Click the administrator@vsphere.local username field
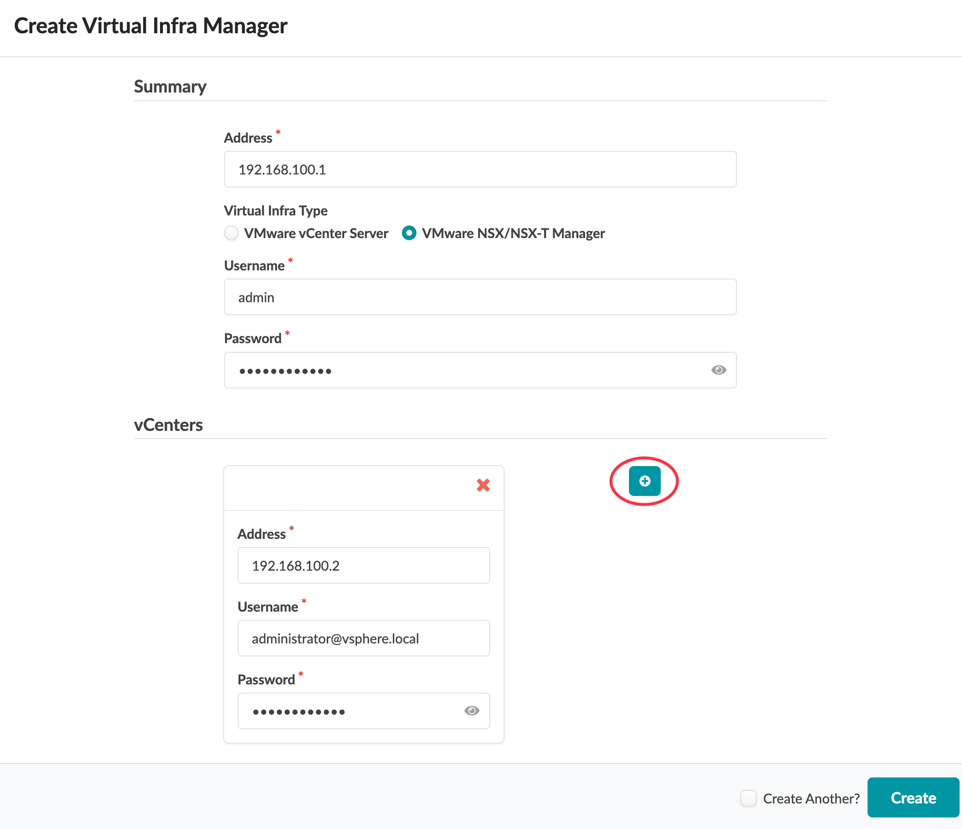 pyautogui.click(x=363, y=639)
